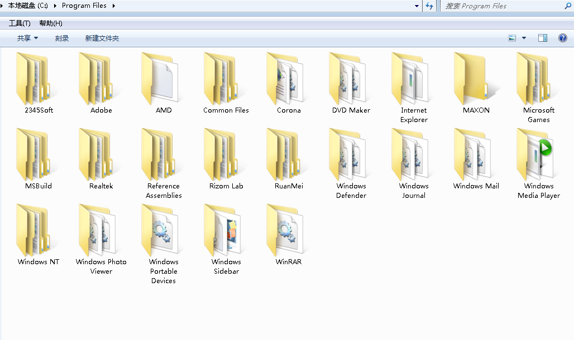Open the 工具(T) menu

(20, 23)
